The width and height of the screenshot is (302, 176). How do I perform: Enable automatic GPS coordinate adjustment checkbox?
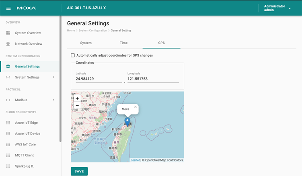73,55
